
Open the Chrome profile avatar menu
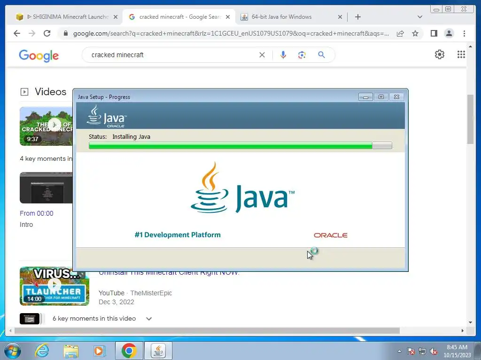(449, 33)
